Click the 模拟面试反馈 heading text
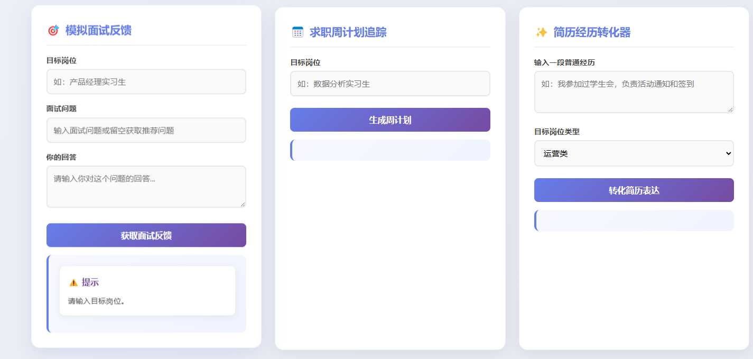This screenshot has width=753, height=359. [98, 31]
